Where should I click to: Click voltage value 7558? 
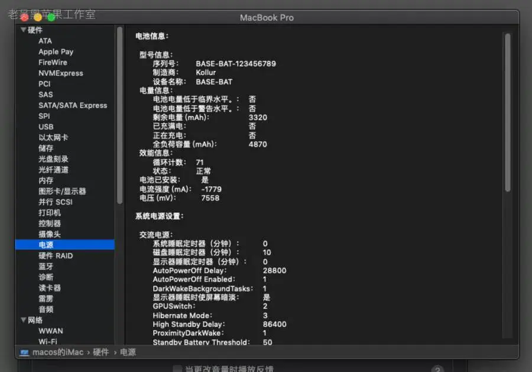210,198
